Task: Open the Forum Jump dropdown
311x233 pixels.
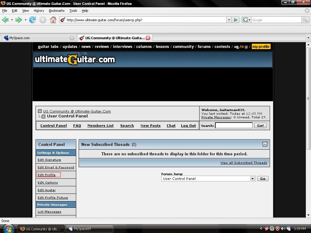Action: [x=252, y=178]
